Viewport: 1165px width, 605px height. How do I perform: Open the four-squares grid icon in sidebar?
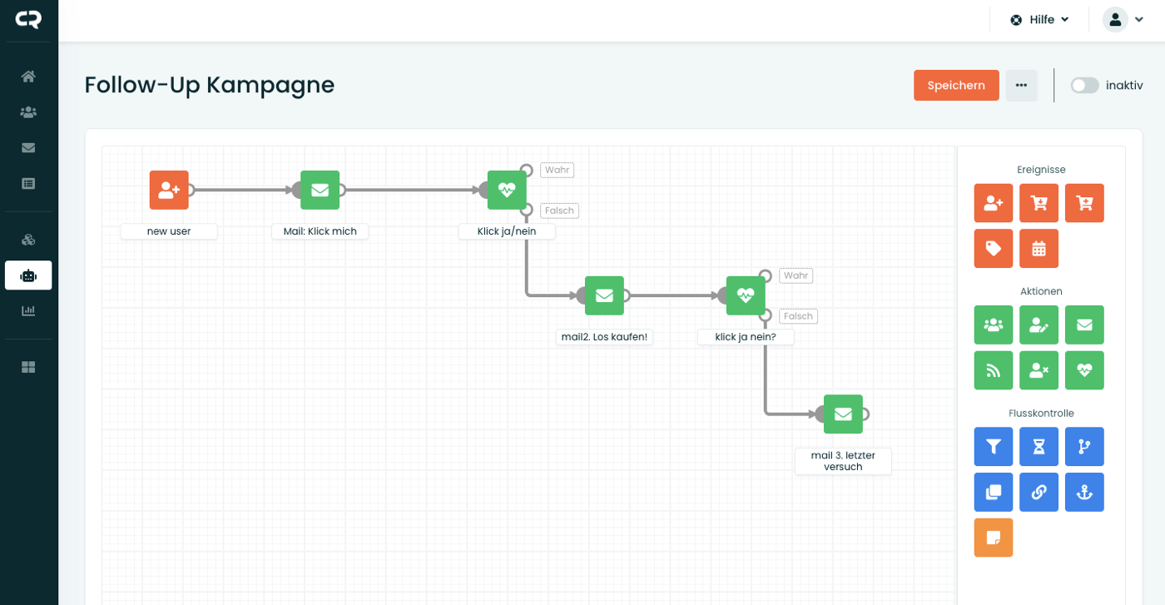(x=28, y=367)
